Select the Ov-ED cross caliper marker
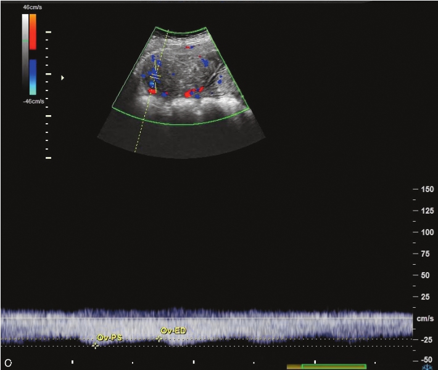The width and height of the screenshot is (438, 370). pos(159,339)
